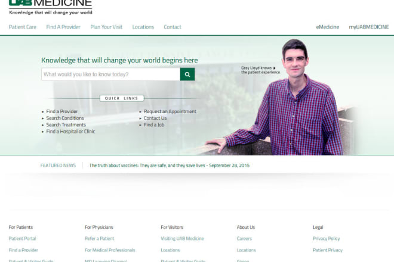This screenshot has width=394, height=262.
Task: Click Contact Us quick link
Action: [x=155, y=118]
